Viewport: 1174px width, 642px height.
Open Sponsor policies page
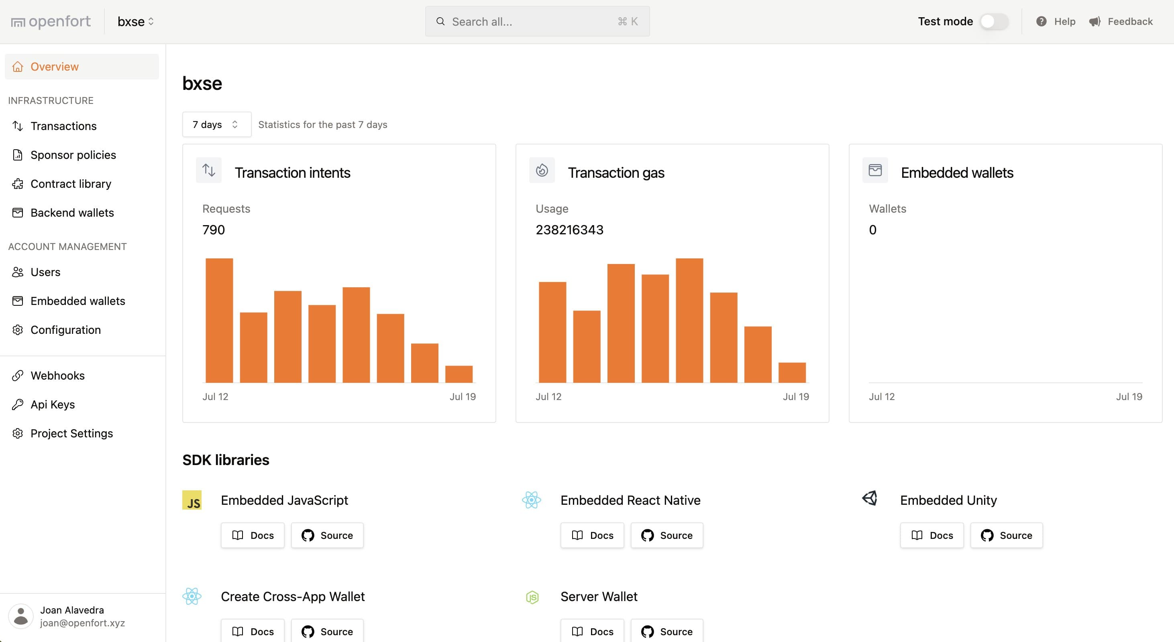(x=82, y=155)
